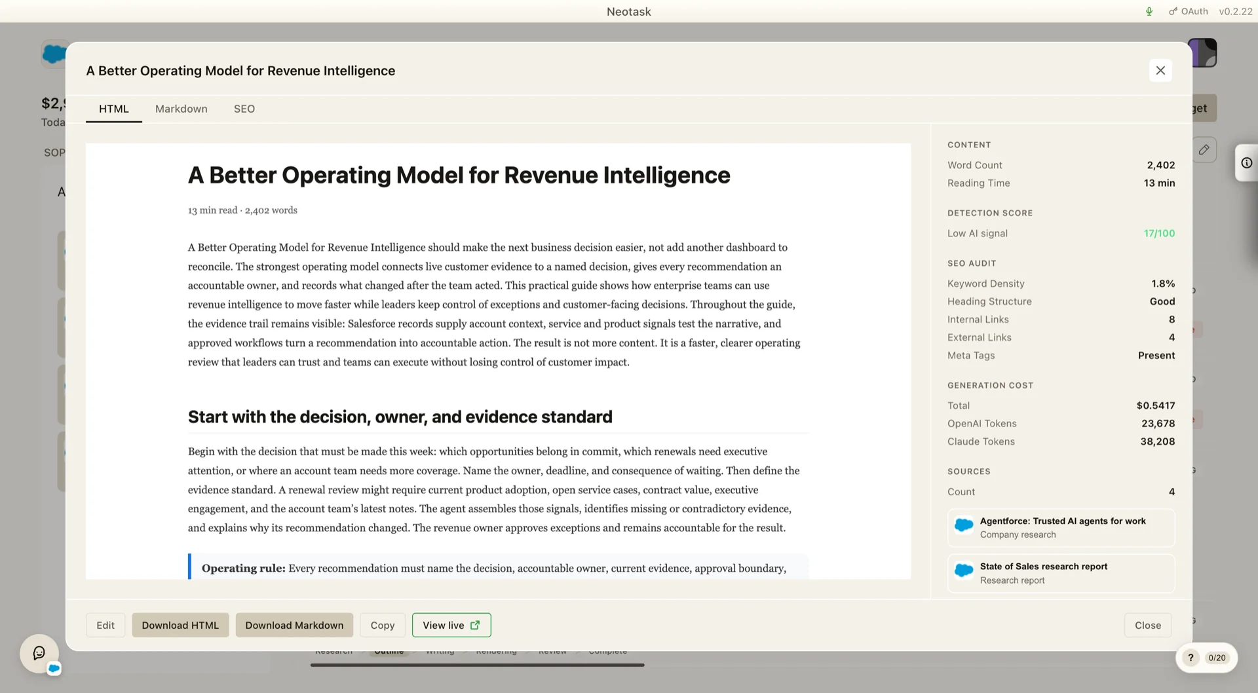Click the Operating rule callout
The width and height of the screenshot is (1258, 693).
pos(498,567)
